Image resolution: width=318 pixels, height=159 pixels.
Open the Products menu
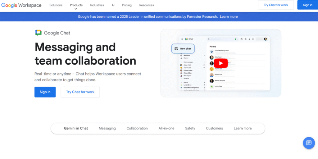click(76, 5)
